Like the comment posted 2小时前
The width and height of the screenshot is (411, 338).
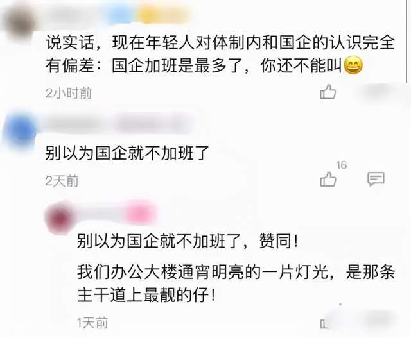[x=328, y=92]
